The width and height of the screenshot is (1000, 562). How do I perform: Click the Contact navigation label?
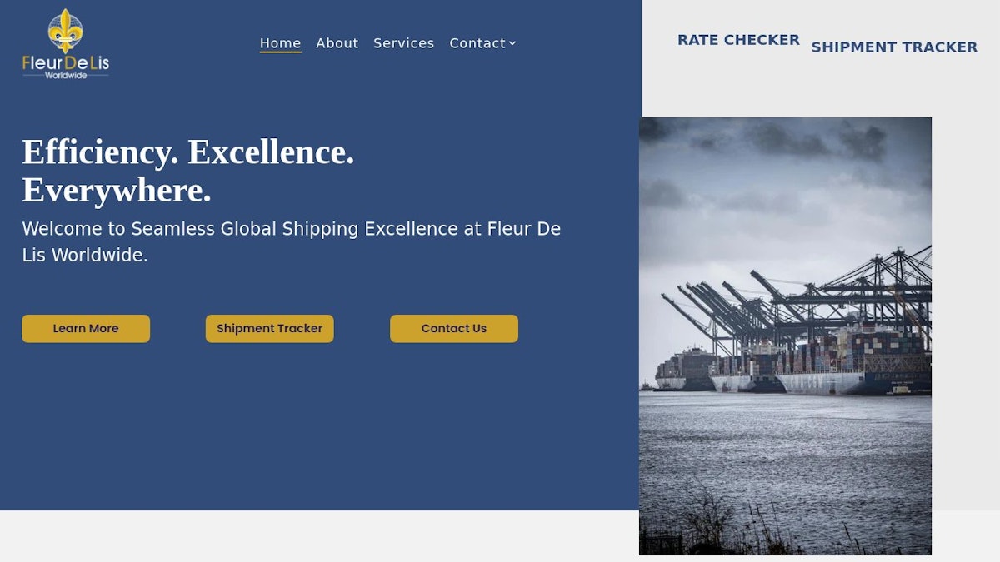pyautogui.click(x=477, y=43)
